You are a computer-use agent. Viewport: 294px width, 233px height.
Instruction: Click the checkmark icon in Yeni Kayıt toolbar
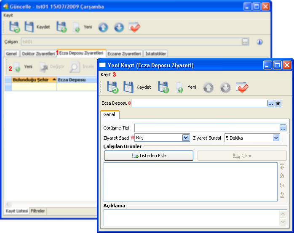242,87
